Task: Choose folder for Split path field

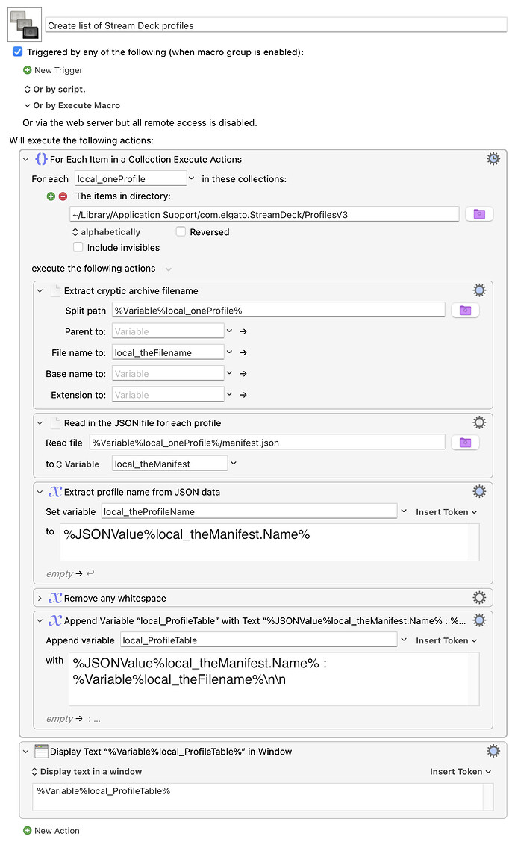Action: click(465, 311)
